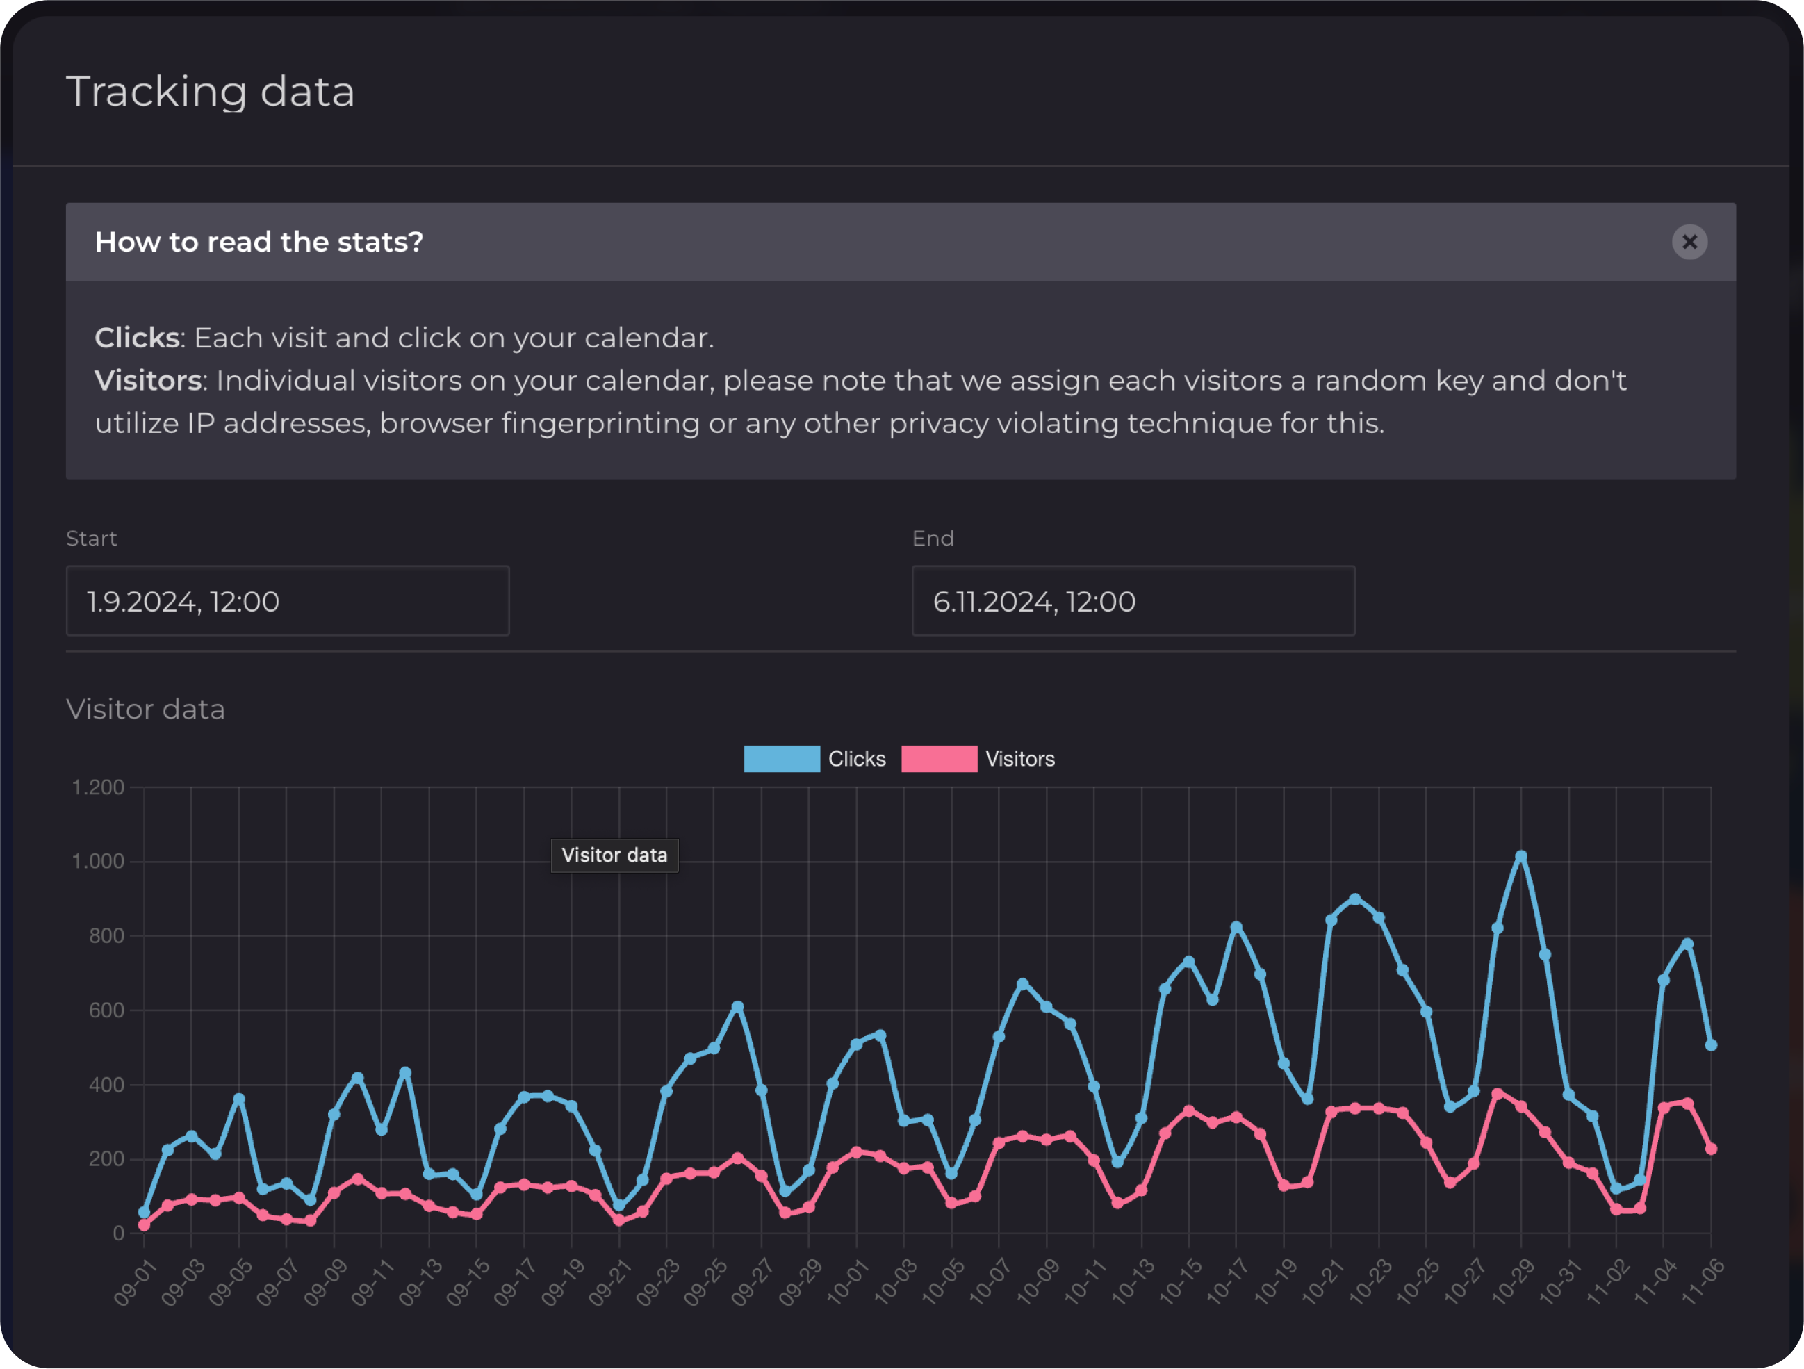Click the 'Tracking data' page title
This screenshot has width=1804, height=1369.
211,91
